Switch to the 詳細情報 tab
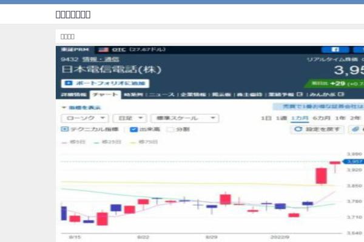Image resolution: width=364 pixels, height=242 pixels. click(x=74, y=94)
